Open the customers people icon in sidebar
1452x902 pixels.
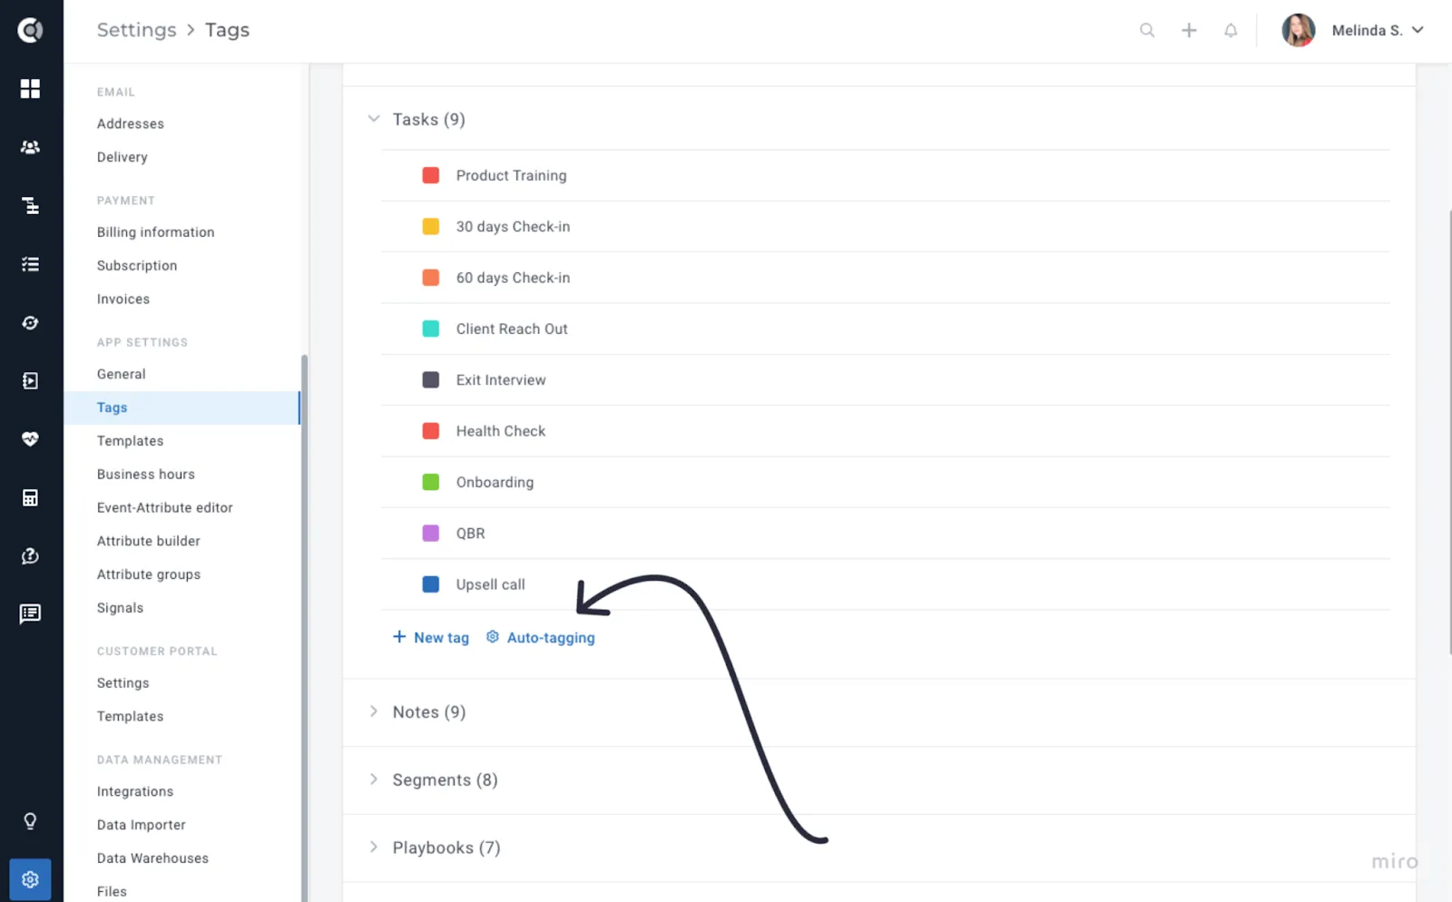(x=30, y=147)
